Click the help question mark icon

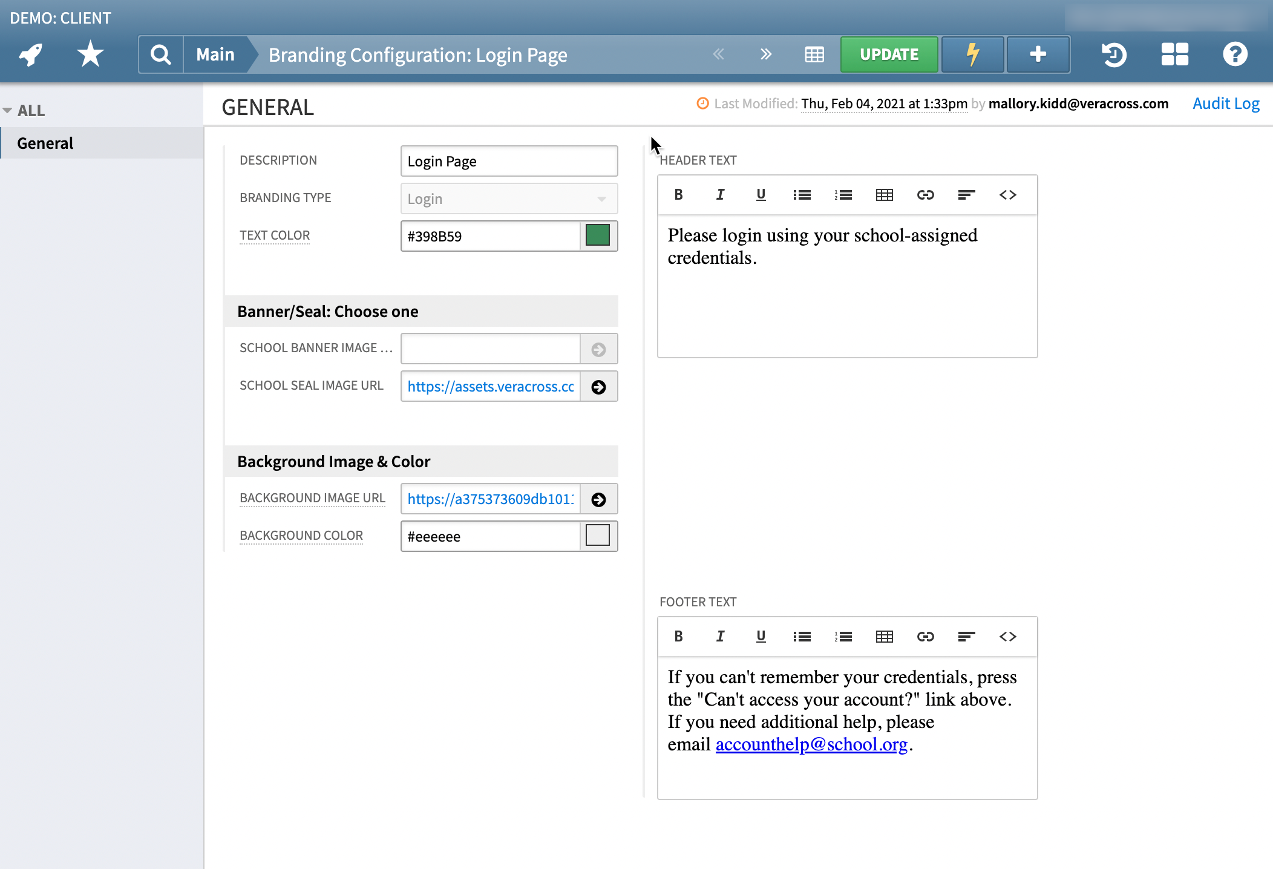click(1235, 54)
